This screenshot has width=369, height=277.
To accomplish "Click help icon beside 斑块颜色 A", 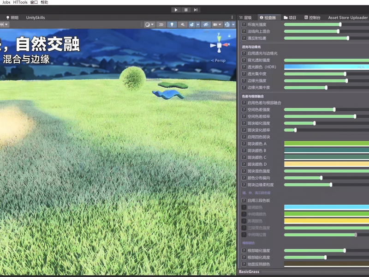I will [x=244, y=144].
